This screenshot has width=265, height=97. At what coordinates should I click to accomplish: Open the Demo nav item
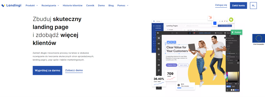[101, 5]
